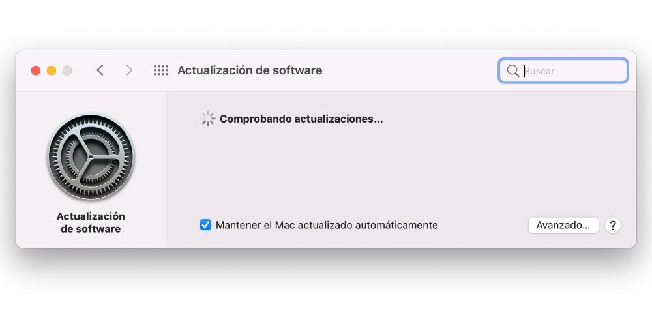Click the empty area of the updates panel

click(401, 170)
